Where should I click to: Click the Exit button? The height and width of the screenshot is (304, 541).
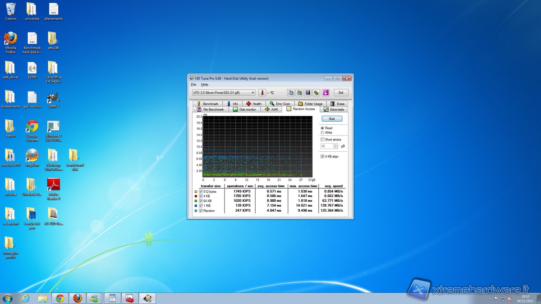point(341,93)
